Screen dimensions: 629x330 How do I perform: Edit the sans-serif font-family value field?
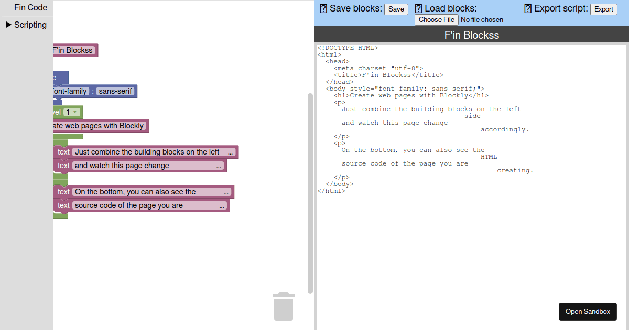115,91
